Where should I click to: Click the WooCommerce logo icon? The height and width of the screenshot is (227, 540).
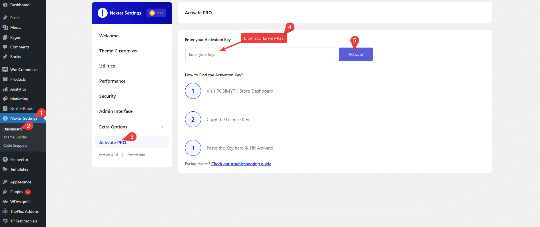[5, 69]
